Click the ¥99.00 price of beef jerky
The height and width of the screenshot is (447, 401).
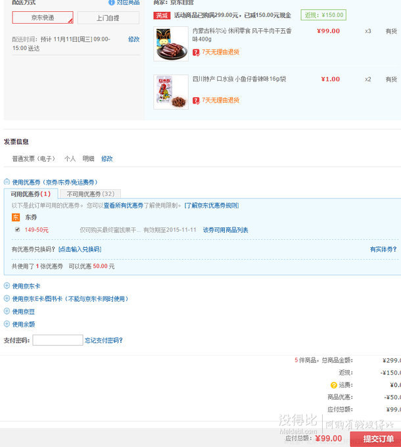point(328,31)
